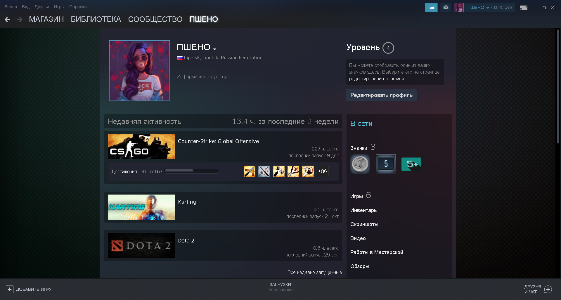The image size is (561, 300).
Task: Click the page vertical scrollbar
Action: click(558, 86)
